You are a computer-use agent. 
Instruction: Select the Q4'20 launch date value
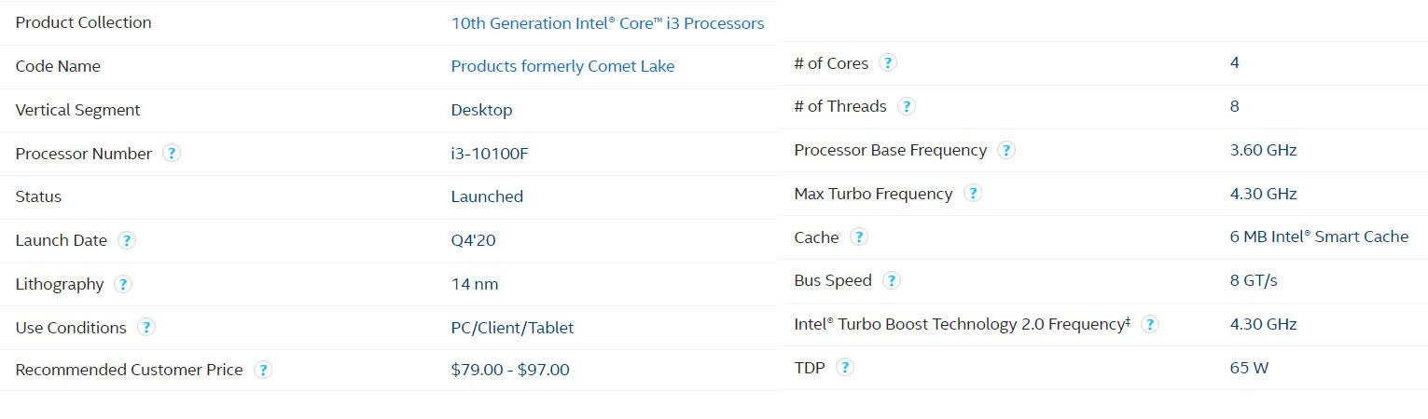[473, 240]
